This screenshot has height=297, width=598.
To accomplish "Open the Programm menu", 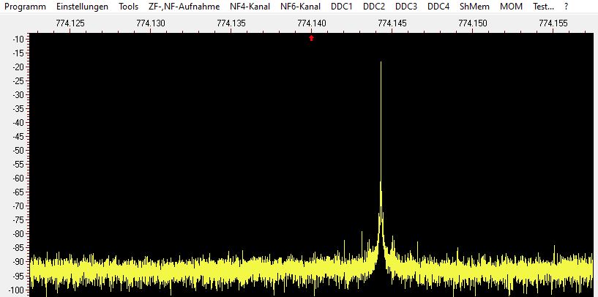I will 25,7.
